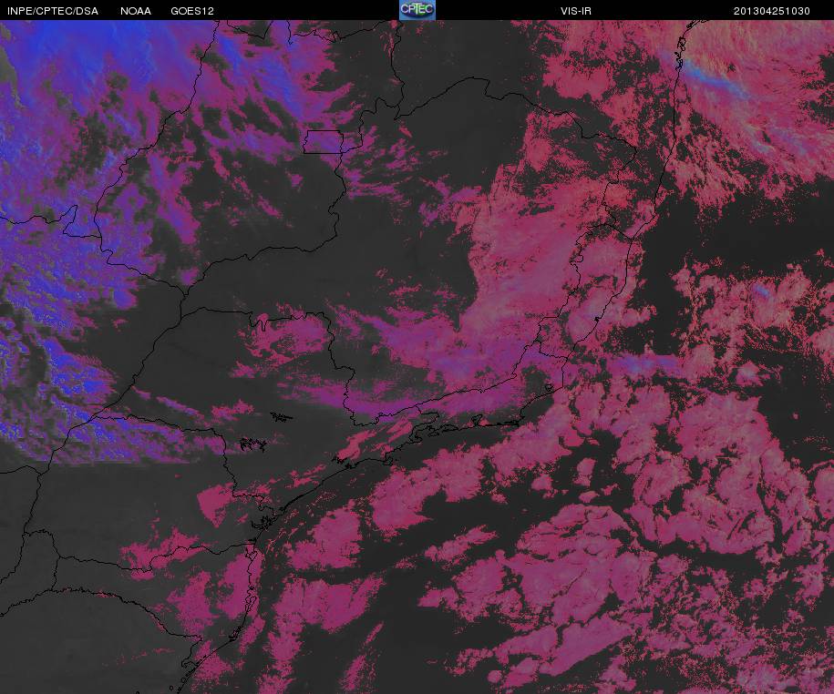Click the timestamp '201304251030'
This screenshot has height=694, width=834.
tap(772, 11)
